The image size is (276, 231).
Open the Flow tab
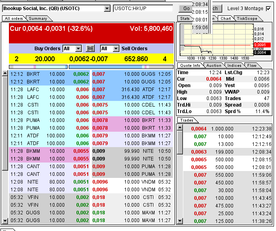pyautogui.click(x=252, y=65)
